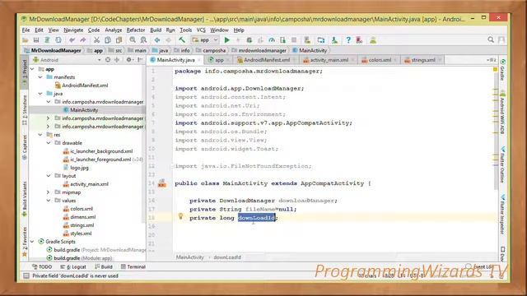Click the lightbulb intention icon on line 18
This screenshot has height=296, width=527.
pyautogui.click(x=180, y=216)
